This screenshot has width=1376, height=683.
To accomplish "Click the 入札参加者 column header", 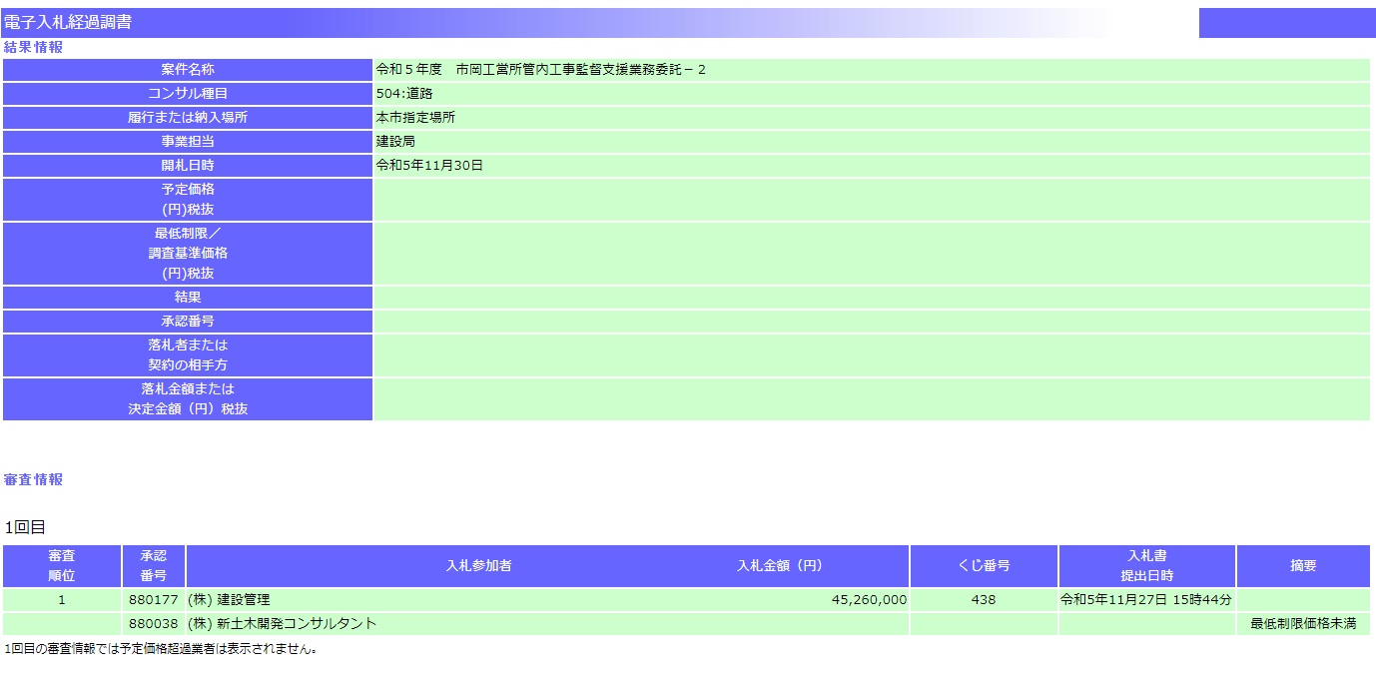I will pyautogui.click(x=478, y=566).
